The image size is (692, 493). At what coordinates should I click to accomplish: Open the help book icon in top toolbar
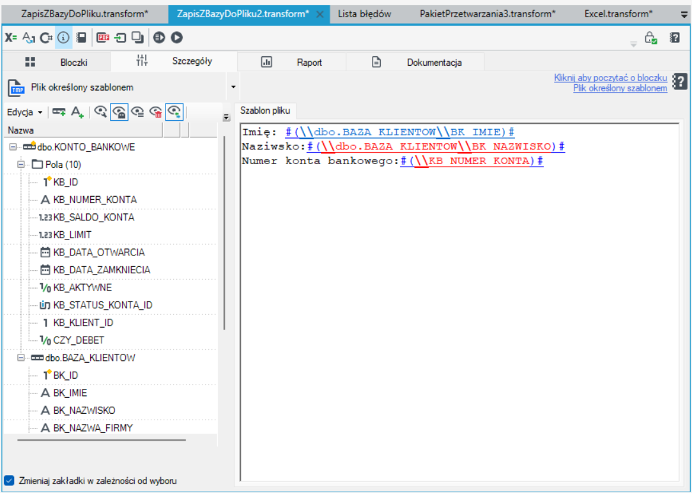tap(674, 38)
